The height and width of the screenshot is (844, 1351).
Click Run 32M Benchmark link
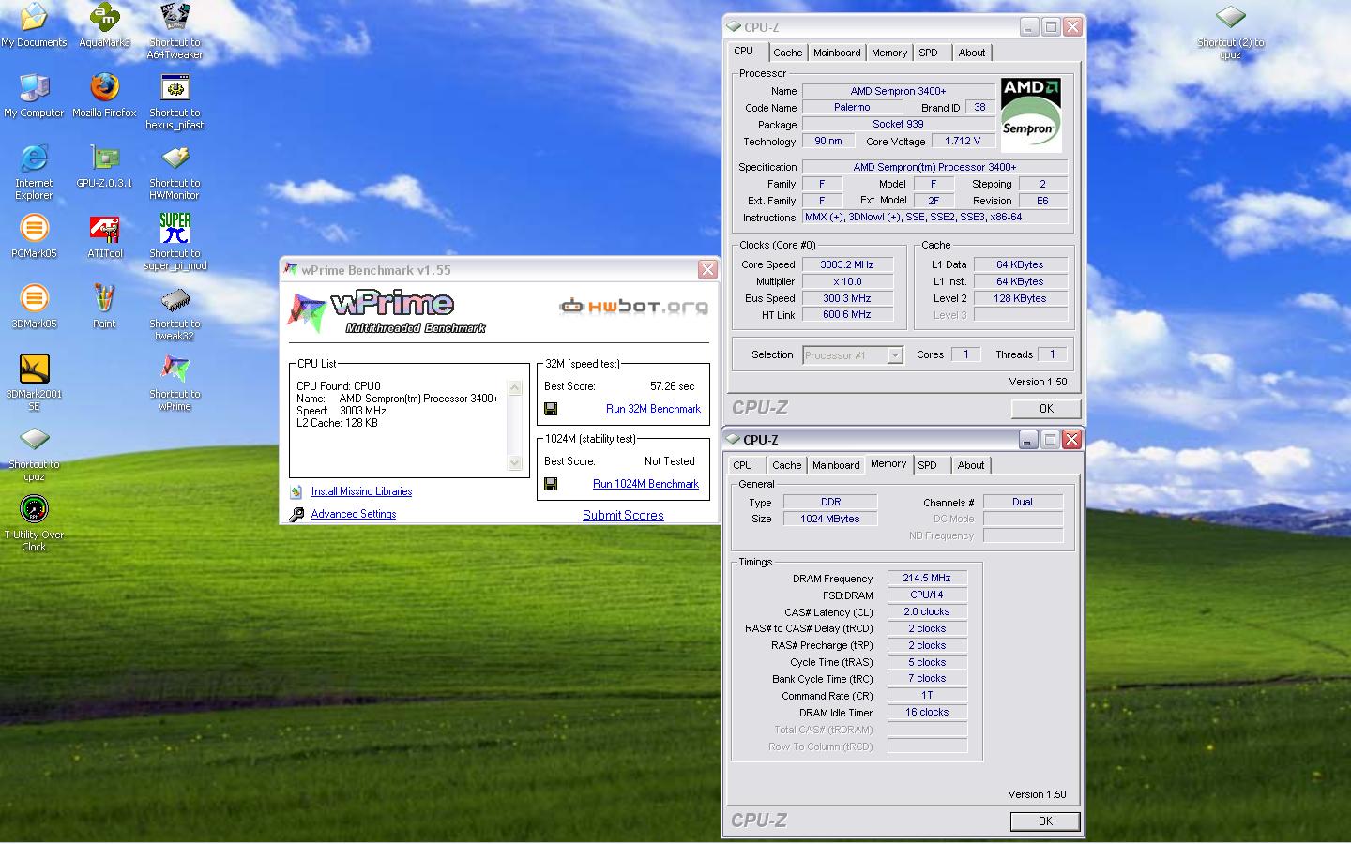pos(653,409)
